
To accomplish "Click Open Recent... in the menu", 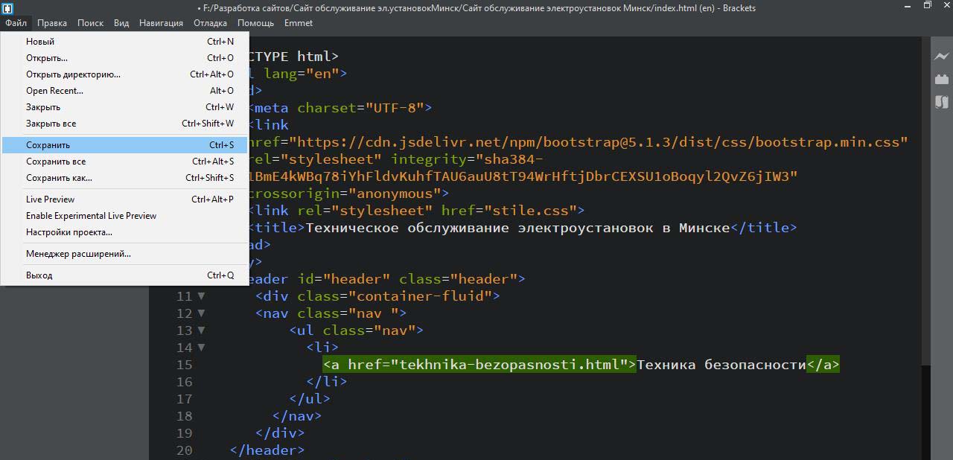I will [54, 91].
